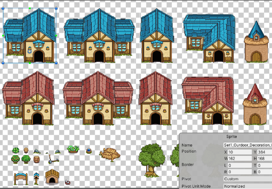Click the wooden bridge sprite
Image resolution: width=272 pixels, height=189 pixels.
[x=110, y=153]
